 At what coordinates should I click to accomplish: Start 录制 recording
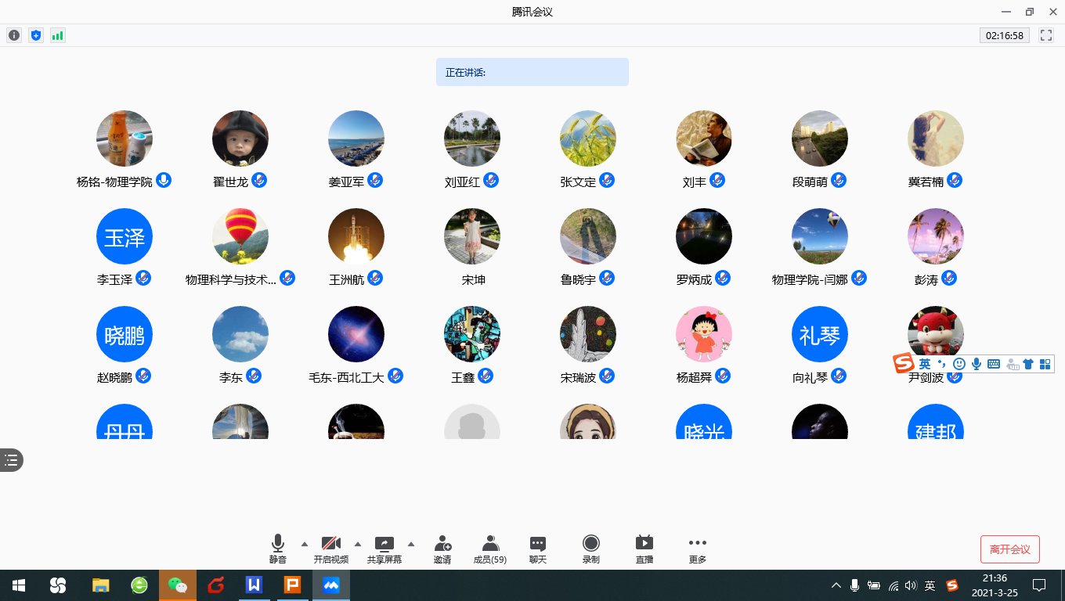tap(590, 549)
